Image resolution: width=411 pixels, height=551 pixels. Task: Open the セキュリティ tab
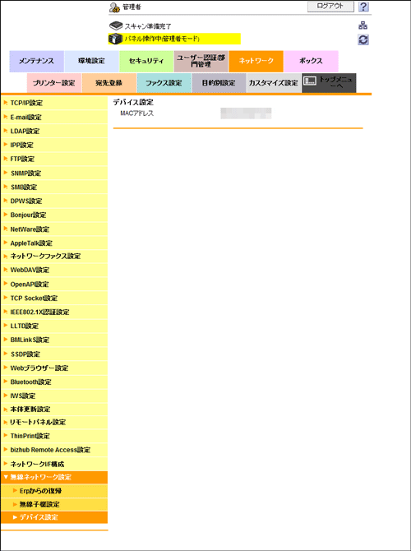[146, 61]
